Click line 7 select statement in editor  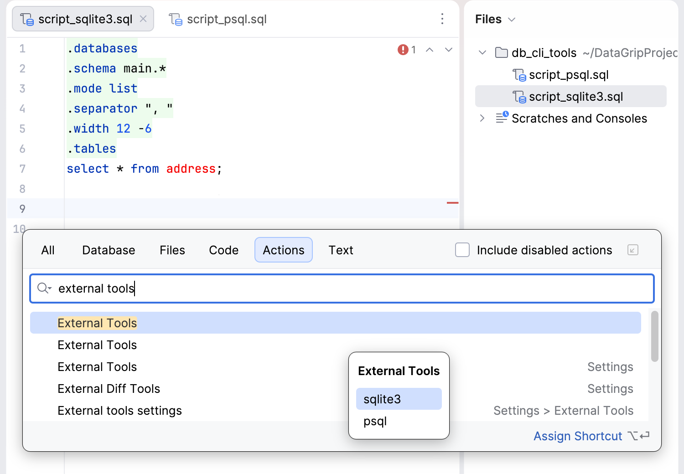coord(144,169)
